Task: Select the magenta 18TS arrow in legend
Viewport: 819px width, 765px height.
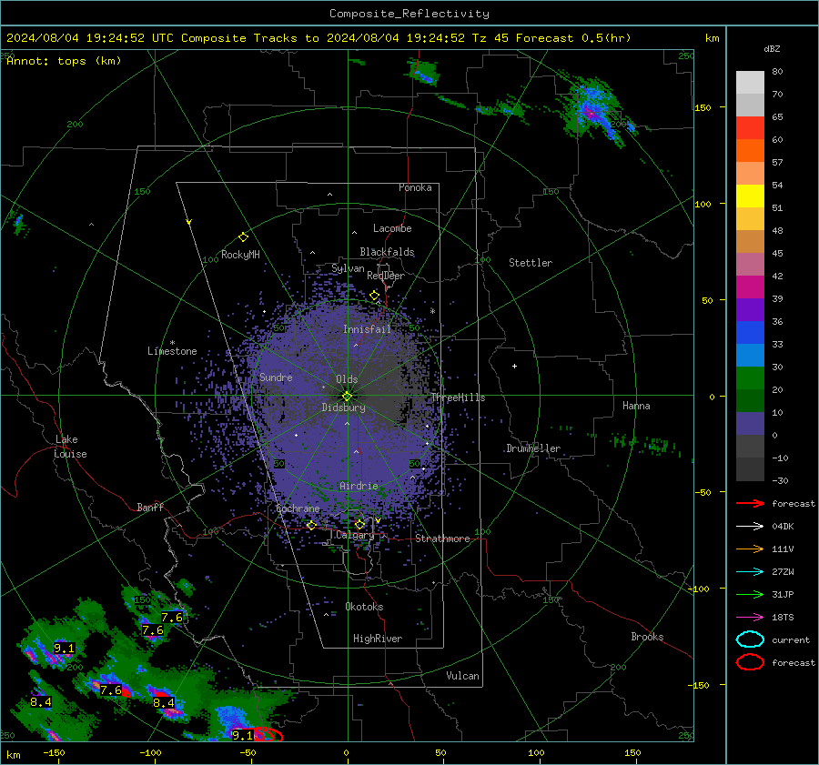Action: pyautogui.click(x=750, y=618)
